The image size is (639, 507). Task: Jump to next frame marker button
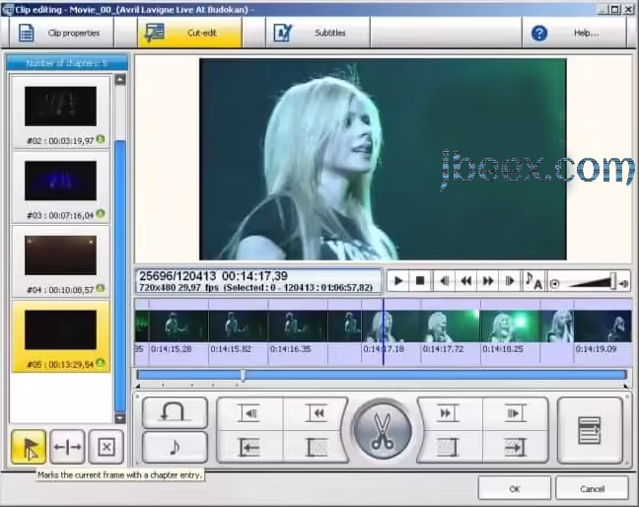(x=515, y=413)
